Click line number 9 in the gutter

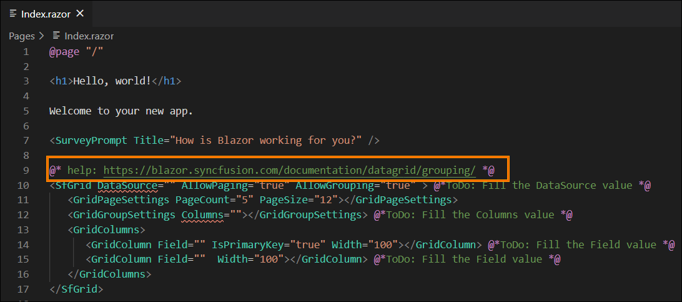pyautogui.click(x=26, y=171)
